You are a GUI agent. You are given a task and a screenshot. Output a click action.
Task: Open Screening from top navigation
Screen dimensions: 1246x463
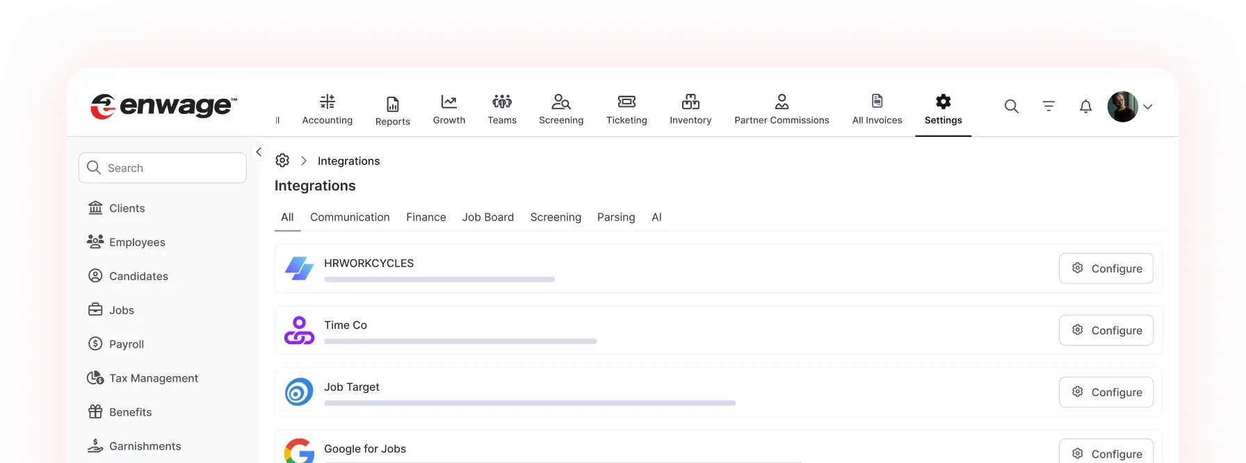[x=561, y=110]
